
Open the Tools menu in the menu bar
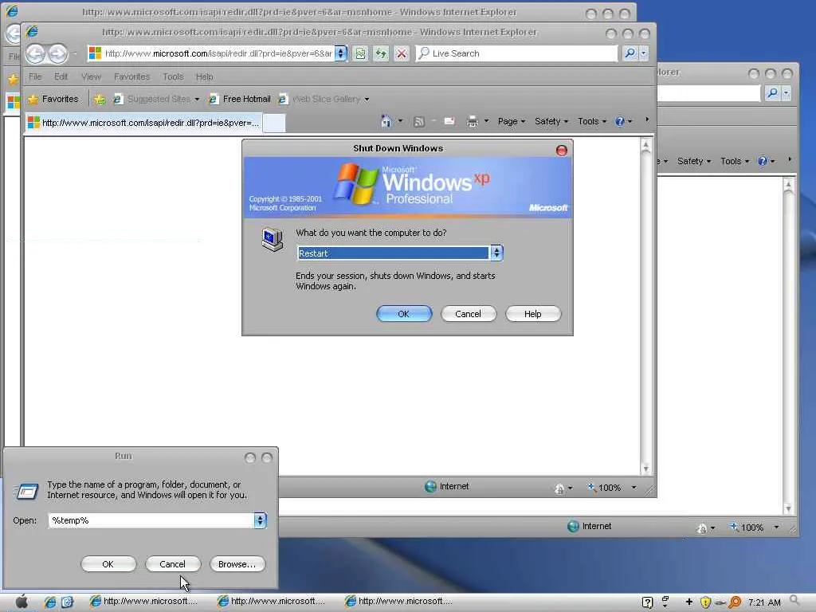click(173, 76)
